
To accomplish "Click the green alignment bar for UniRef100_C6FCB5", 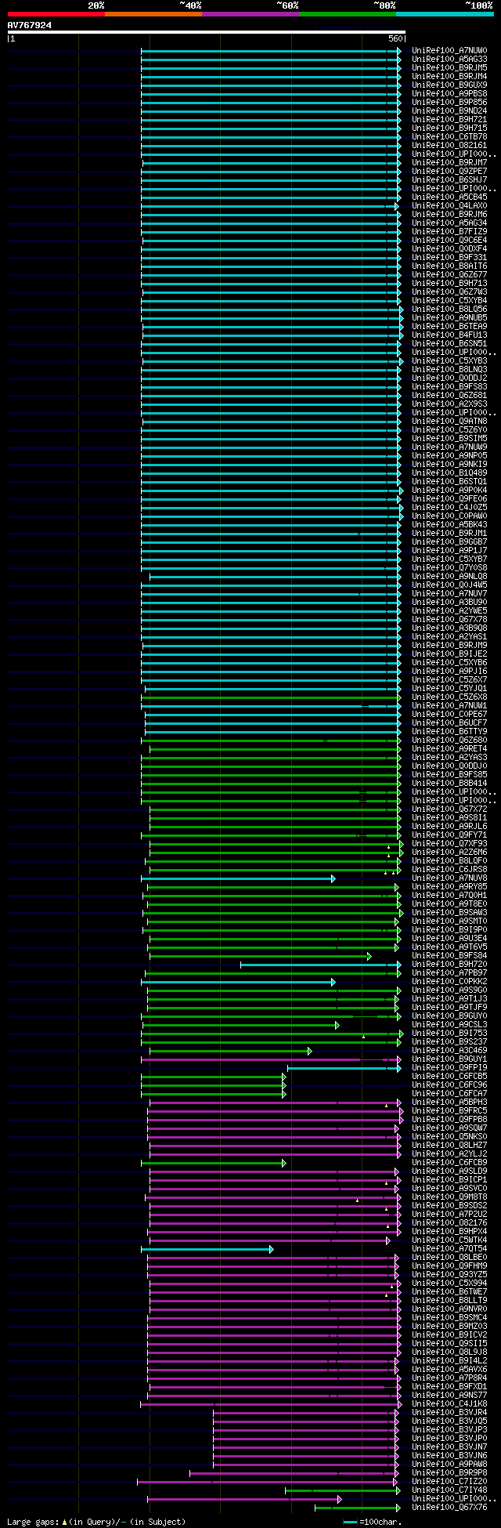I will [214, 1077].
